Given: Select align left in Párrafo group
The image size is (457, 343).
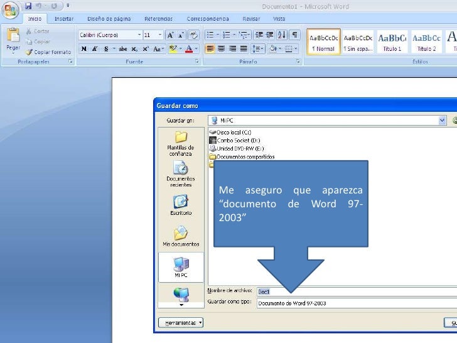Looking at the screenshot, I should (x=210, y=49).
